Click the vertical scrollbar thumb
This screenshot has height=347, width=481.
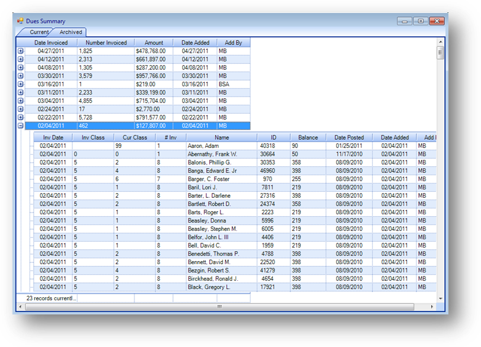[x=441, y=53]
